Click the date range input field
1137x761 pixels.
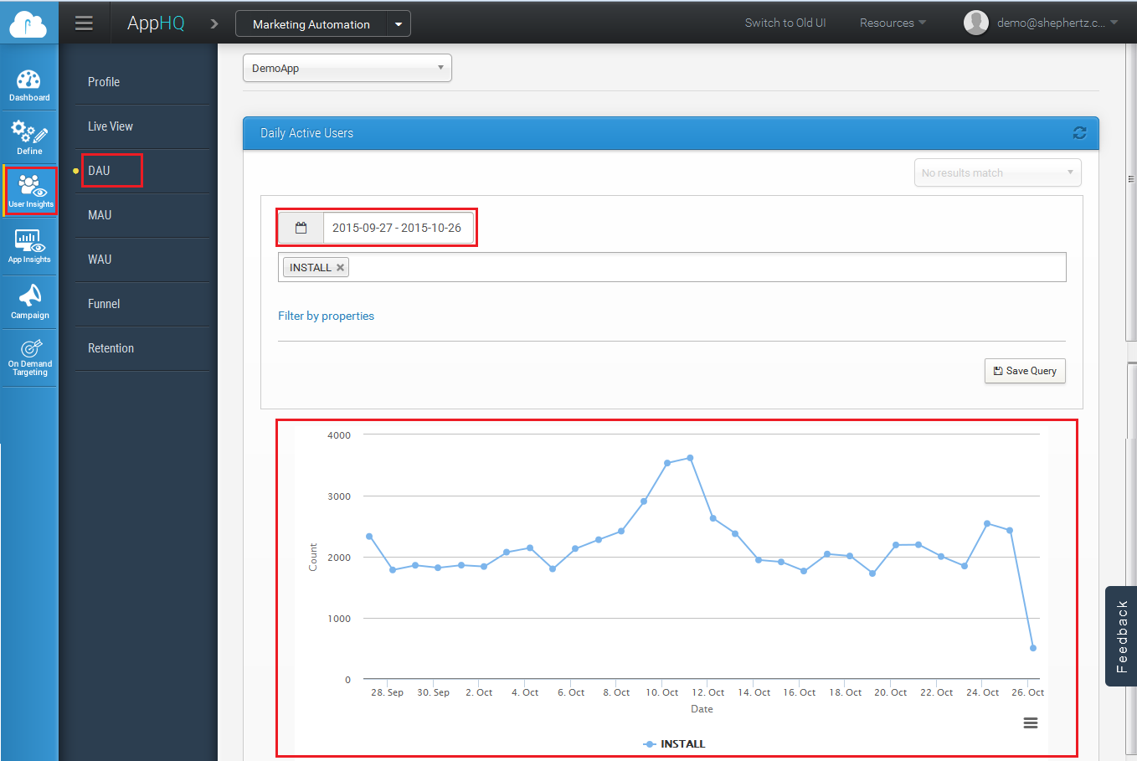coord(397,228)
